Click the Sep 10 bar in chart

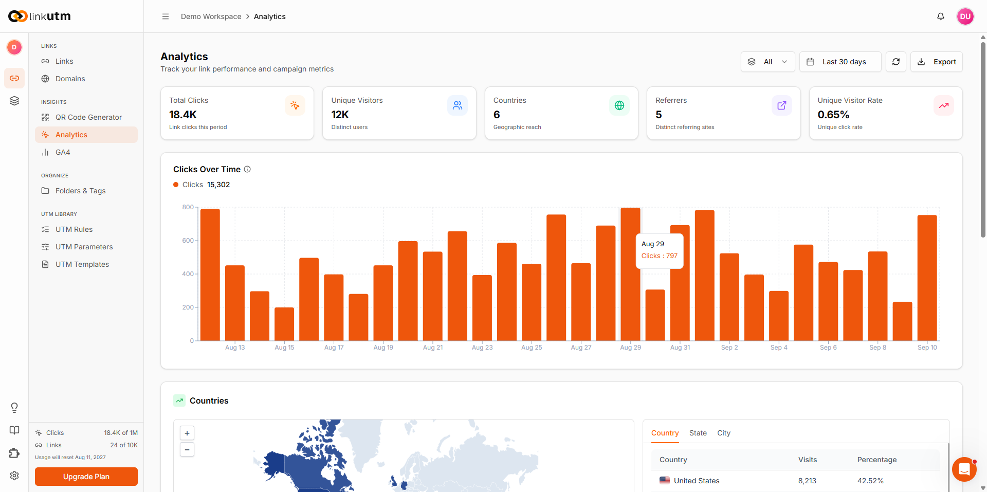coord(927,278)
